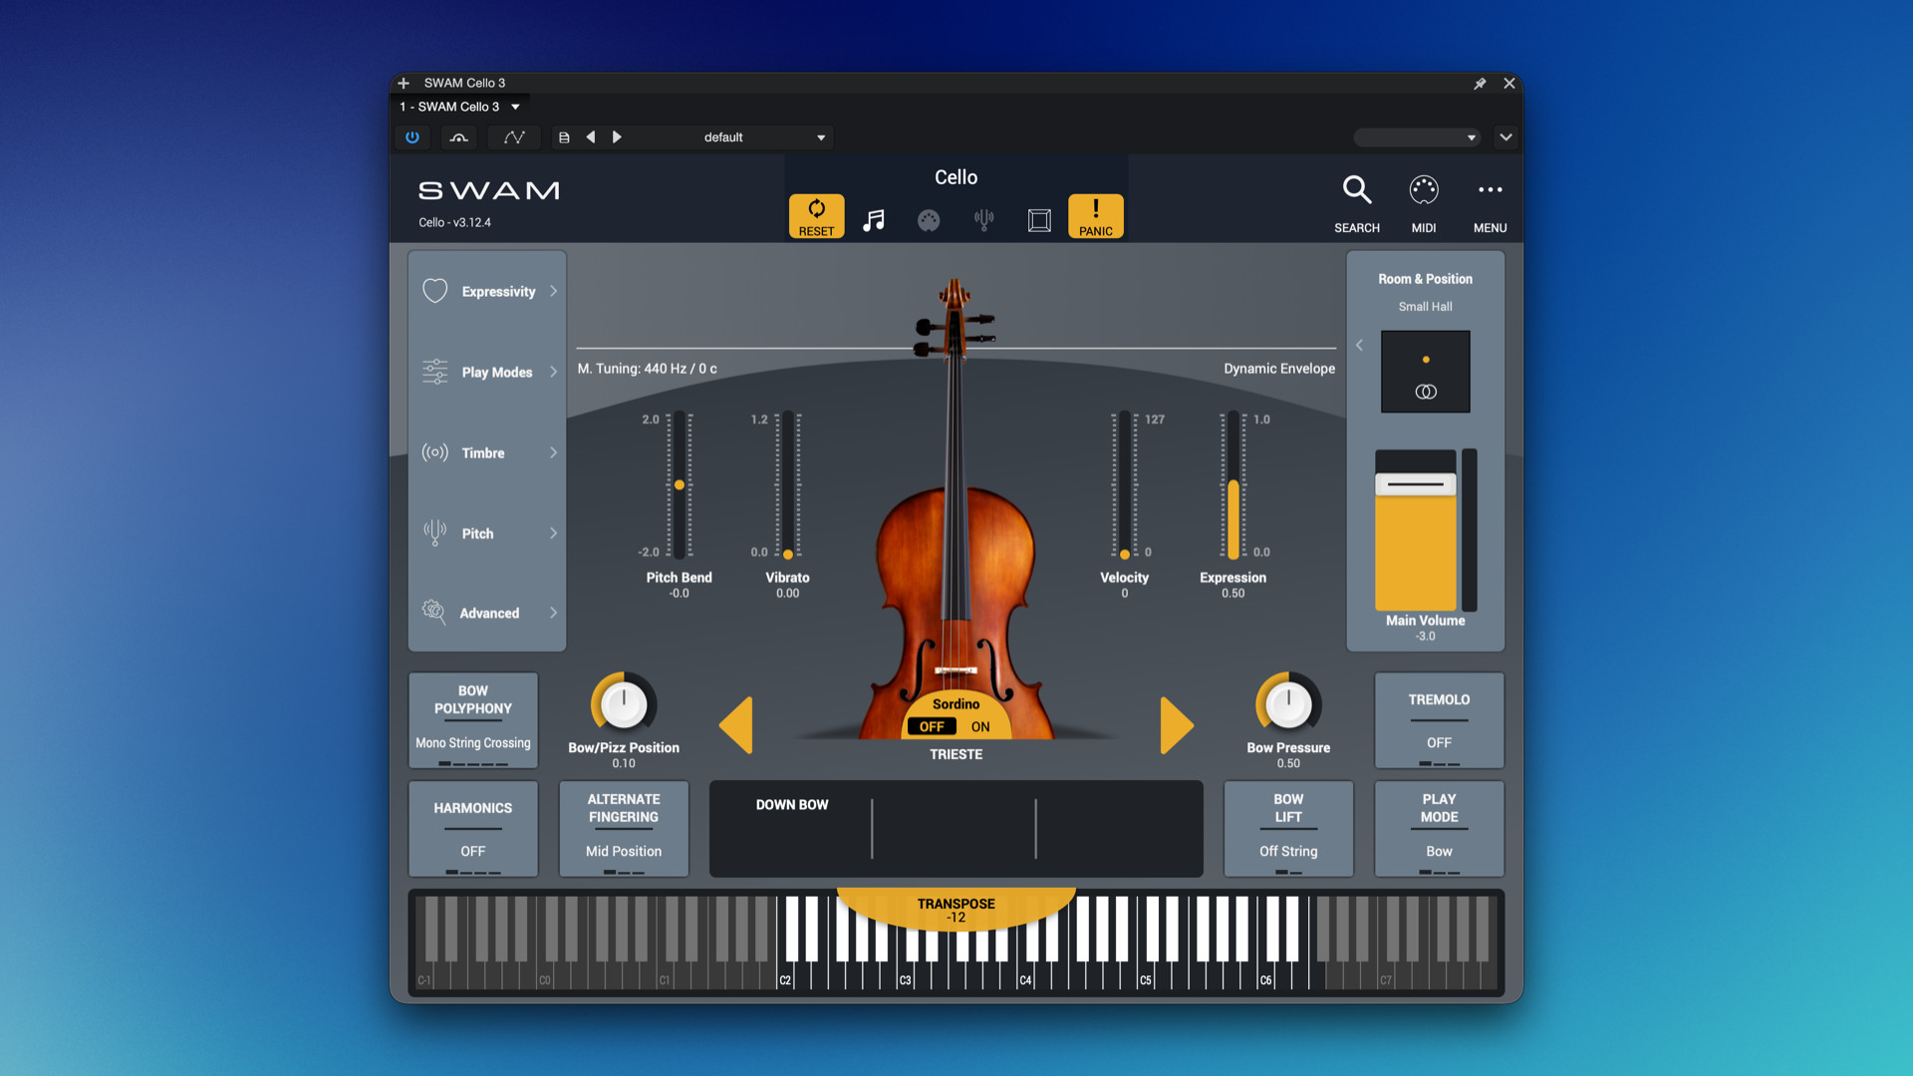Click the Expression slider

(x=1232, y=485)
